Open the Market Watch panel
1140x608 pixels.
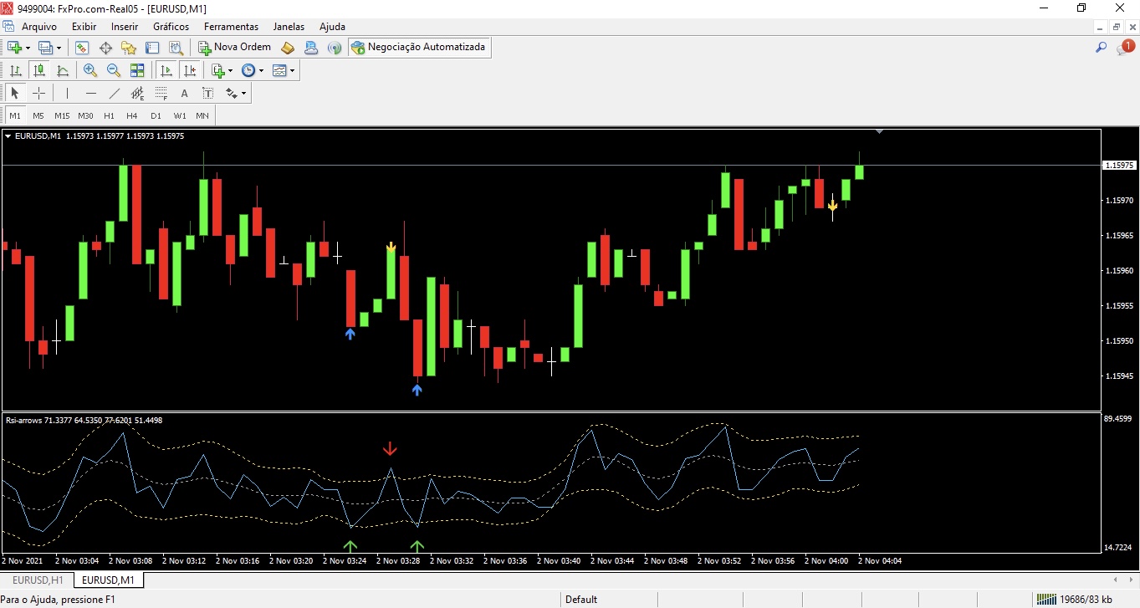tap(82, 48)
